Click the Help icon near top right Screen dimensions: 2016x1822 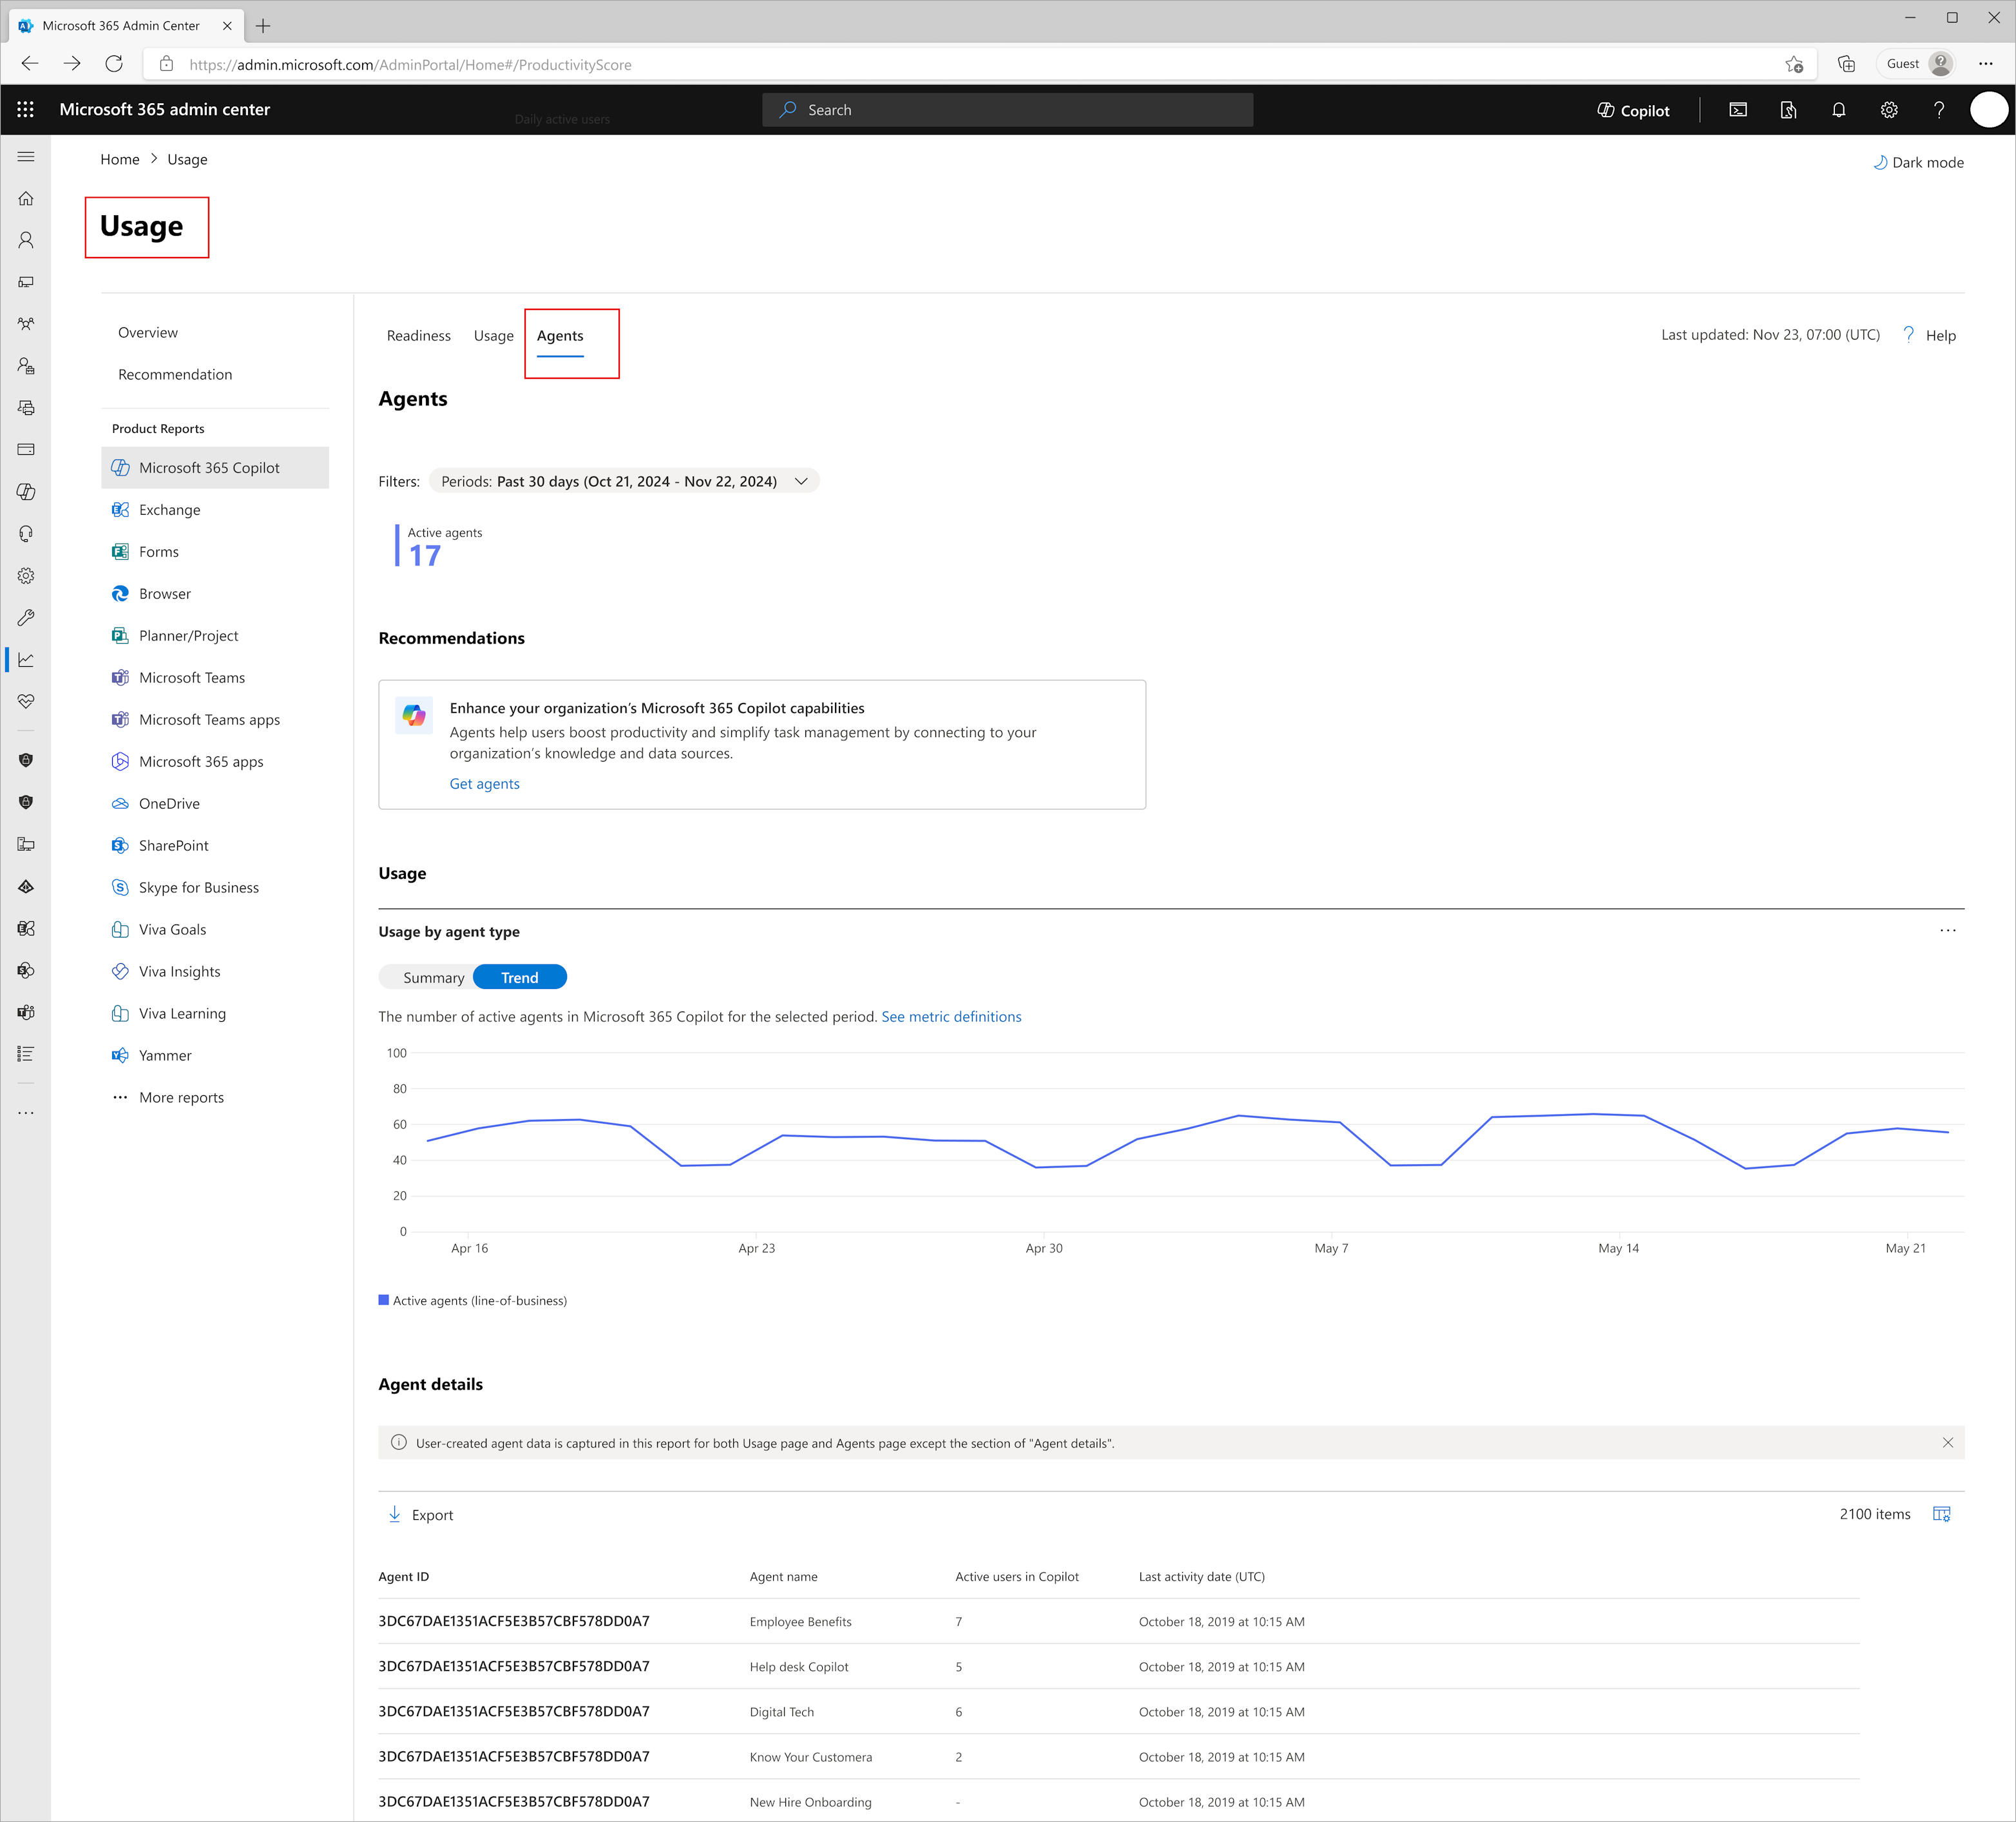(x=1912, y=335)
